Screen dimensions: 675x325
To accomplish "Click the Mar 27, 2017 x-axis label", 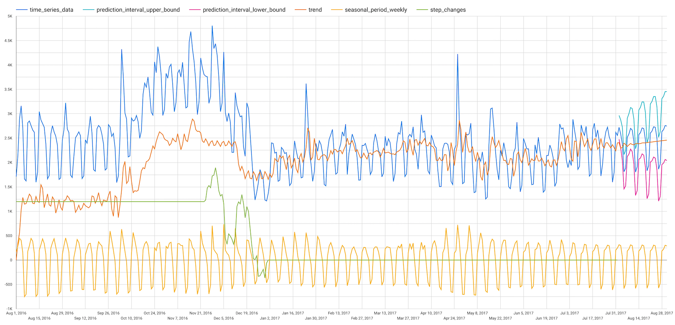I will point(408,318).
